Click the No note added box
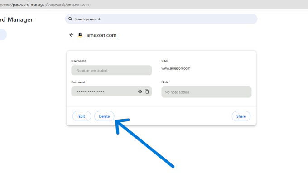Viewport: 308px width, 173px height. (206, 92)
